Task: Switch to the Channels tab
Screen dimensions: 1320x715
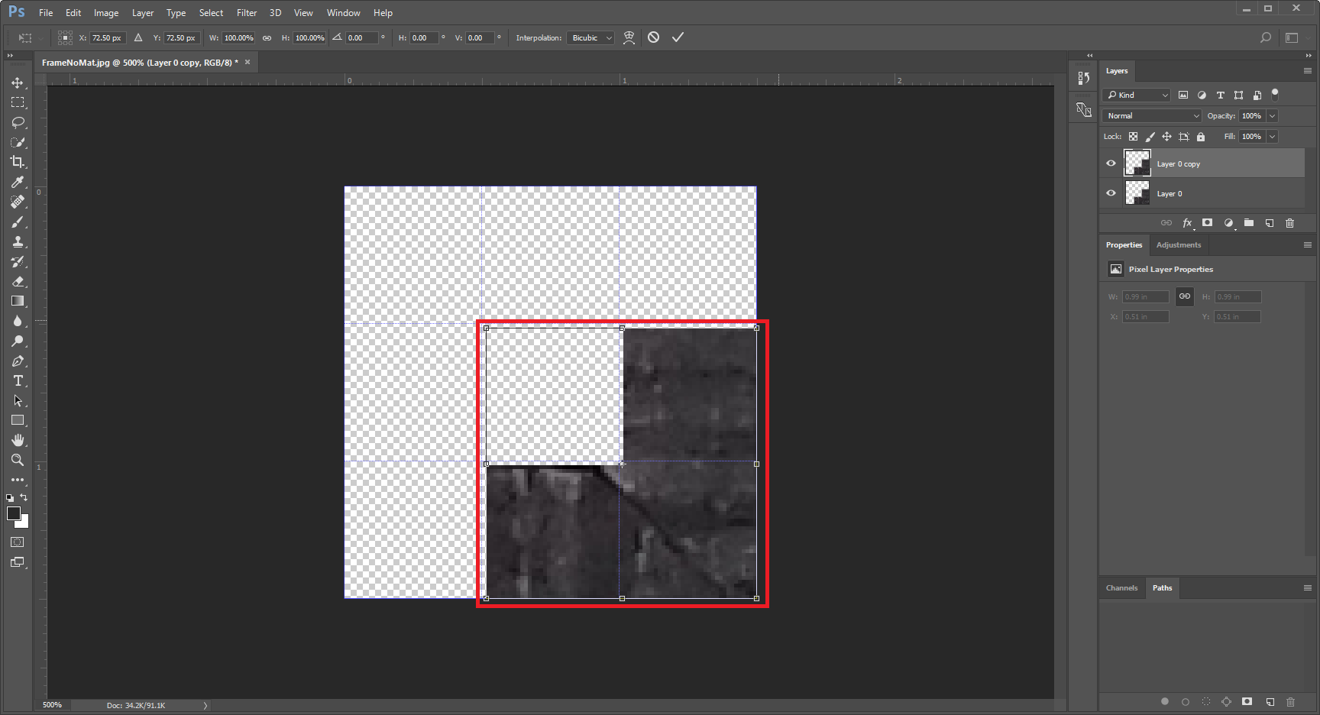Action: 1121,588
